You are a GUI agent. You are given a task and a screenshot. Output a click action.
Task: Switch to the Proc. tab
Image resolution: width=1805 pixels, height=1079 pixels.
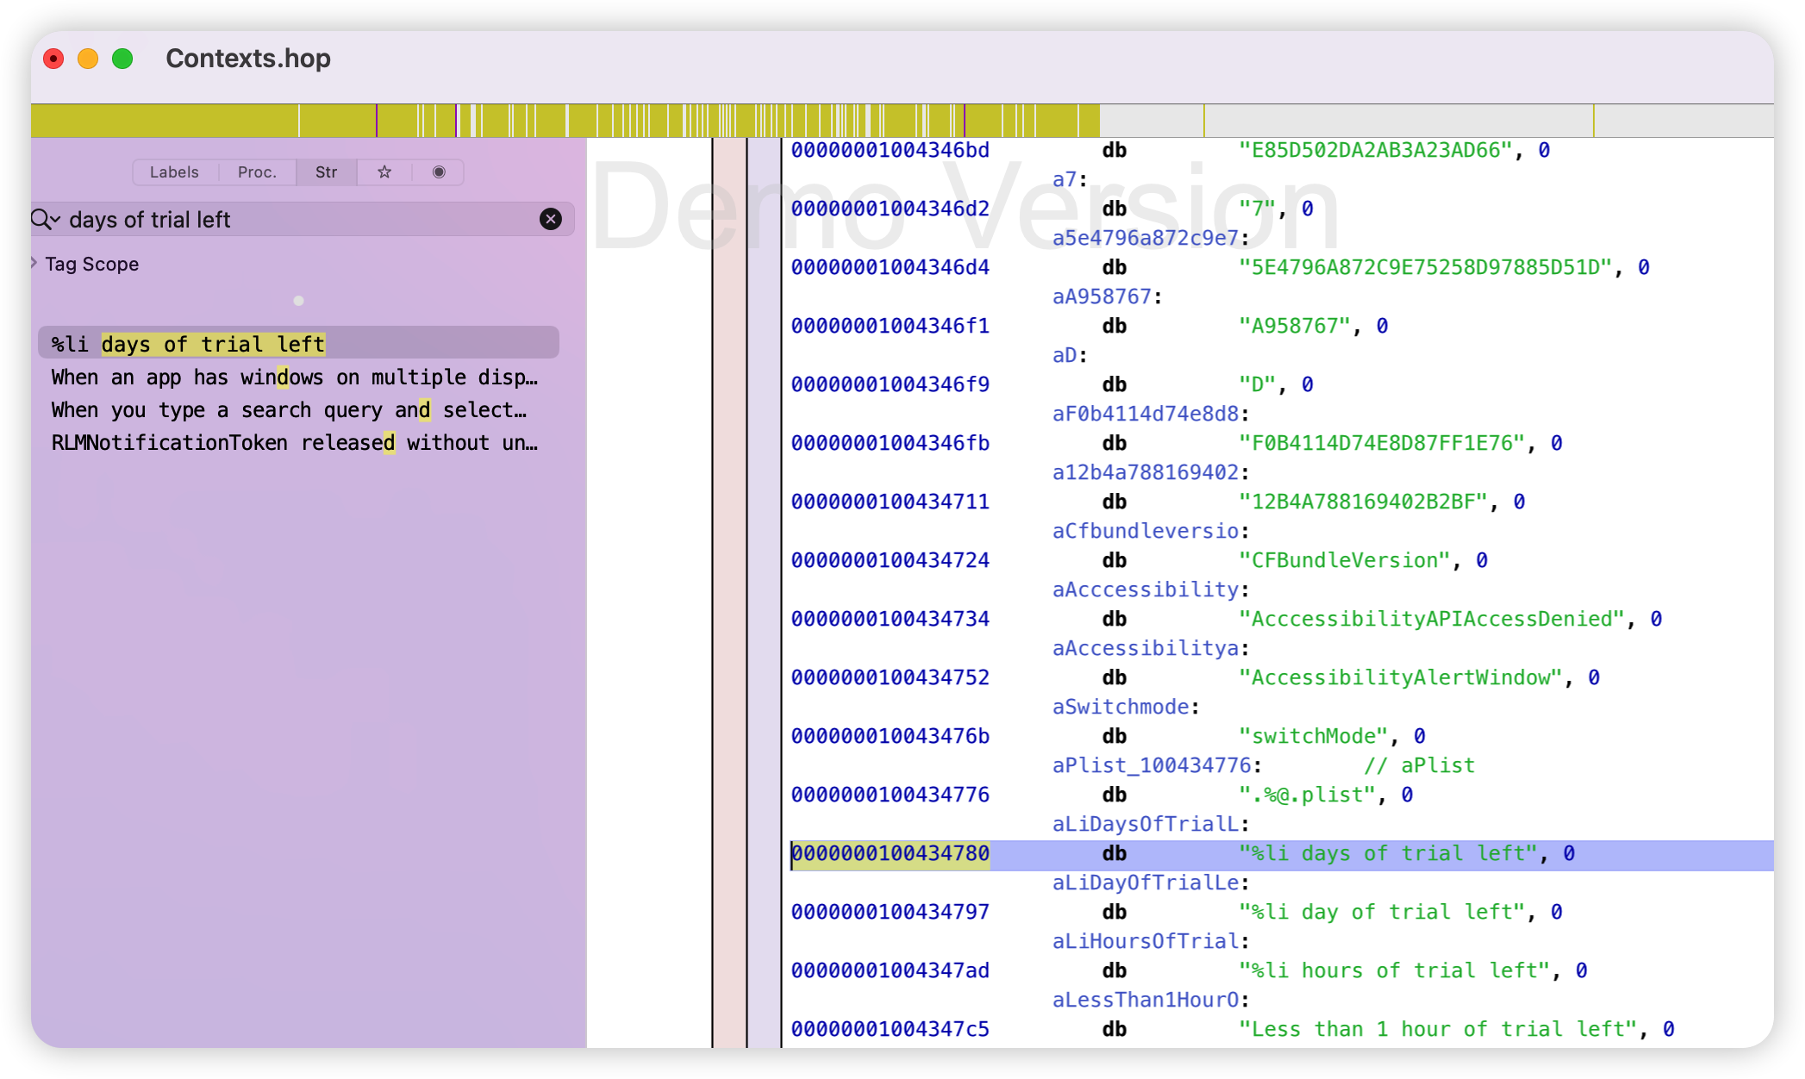point(257,172)
